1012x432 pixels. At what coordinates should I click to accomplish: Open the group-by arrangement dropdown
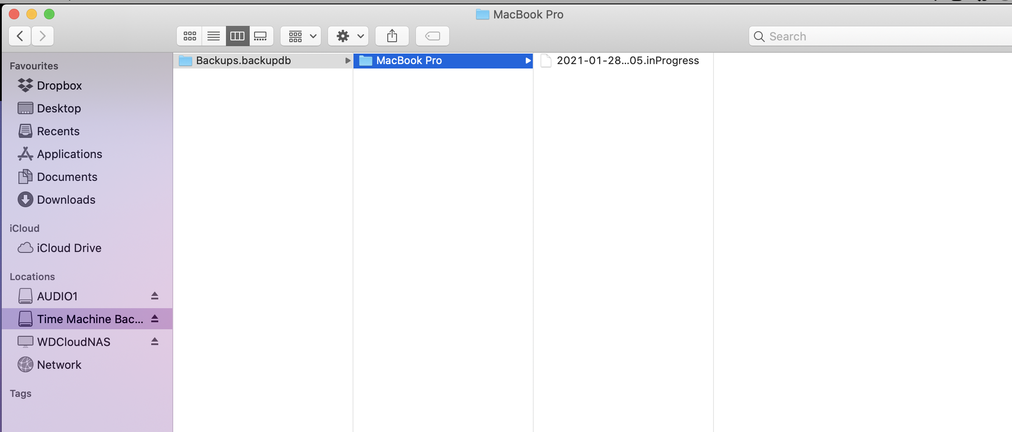pyautogui.click(x=301, y=36)
